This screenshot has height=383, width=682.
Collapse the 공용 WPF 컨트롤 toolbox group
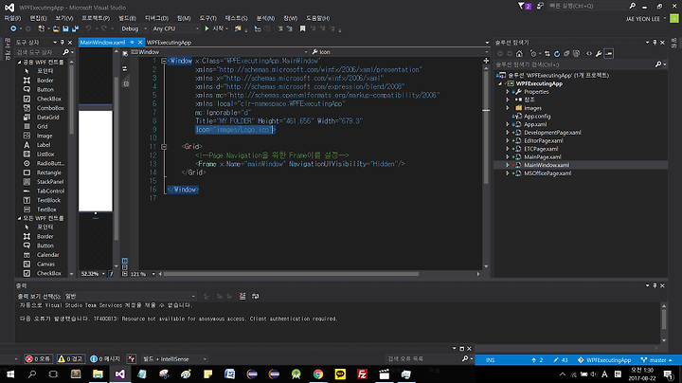click(x=19, y=63)
